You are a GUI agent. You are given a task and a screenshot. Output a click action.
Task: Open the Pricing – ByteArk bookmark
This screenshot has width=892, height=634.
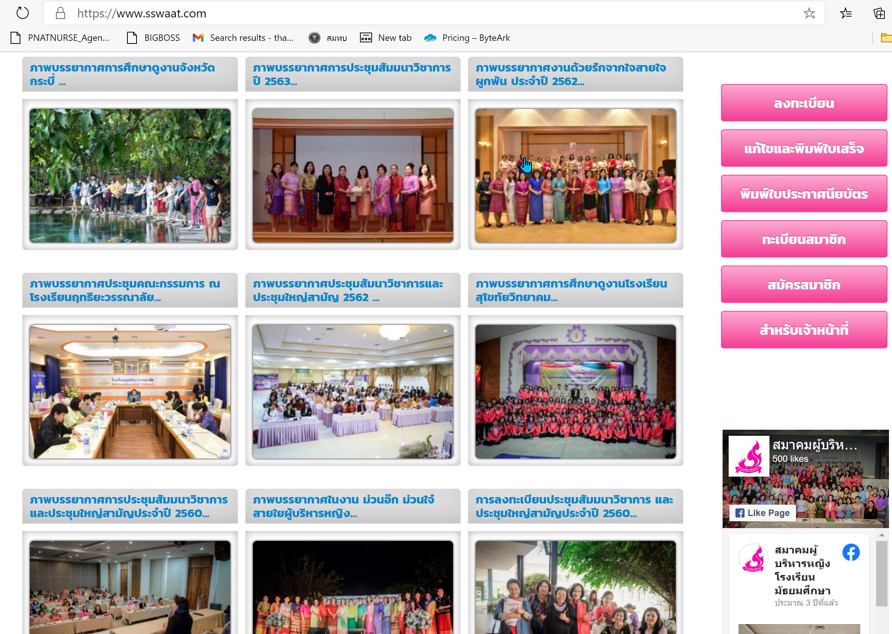pyautogui.click(x=467, y=38)
